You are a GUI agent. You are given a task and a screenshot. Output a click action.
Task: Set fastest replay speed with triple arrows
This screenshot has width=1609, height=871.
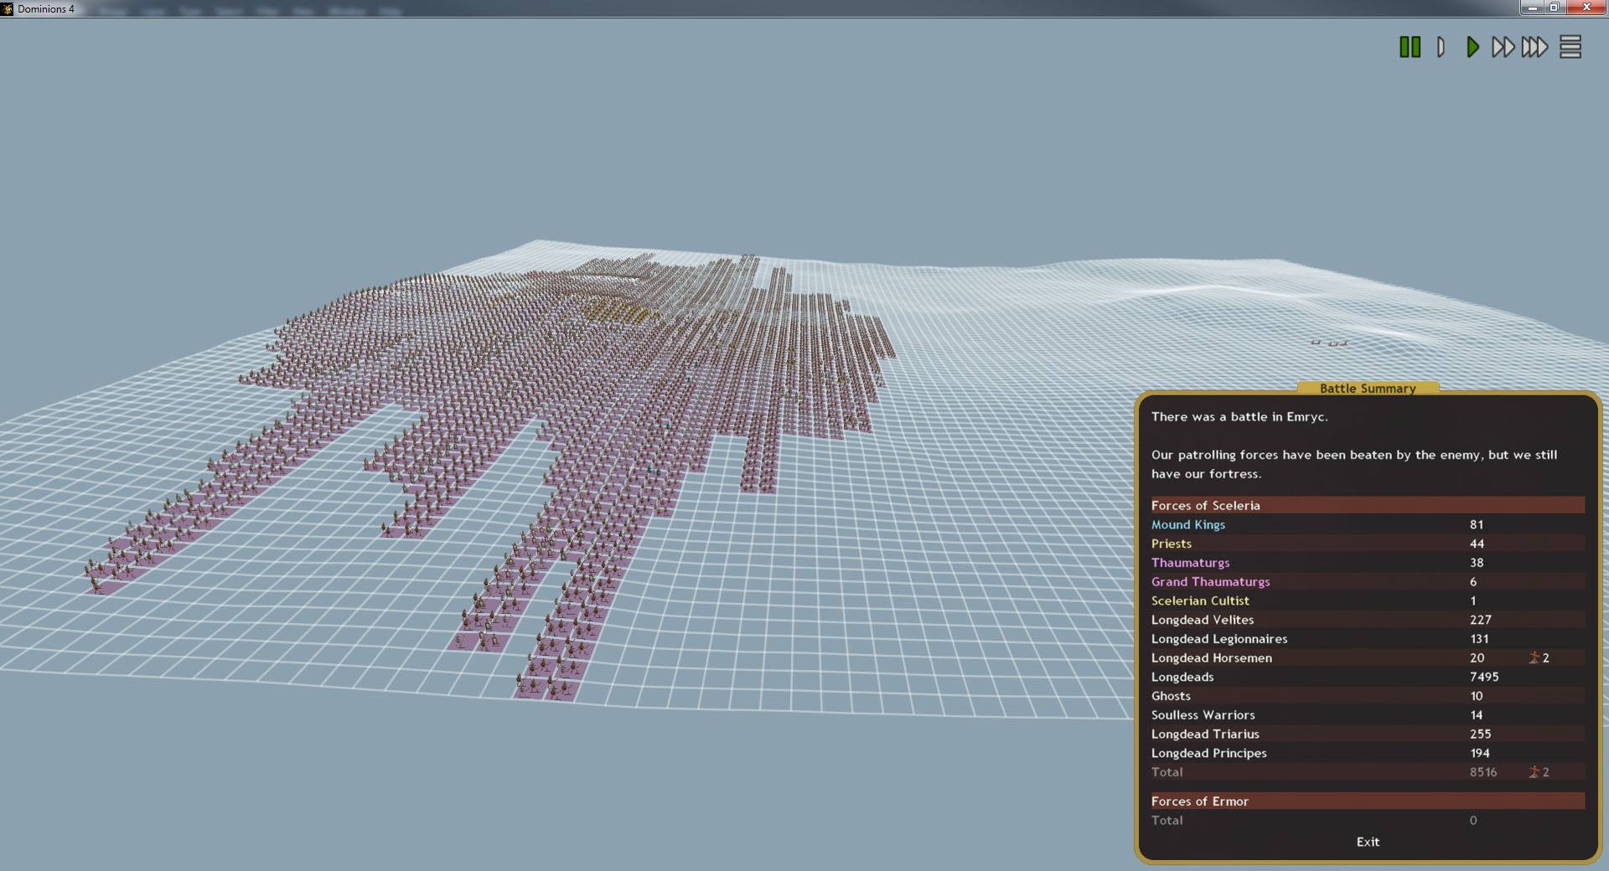[1535, 47]
